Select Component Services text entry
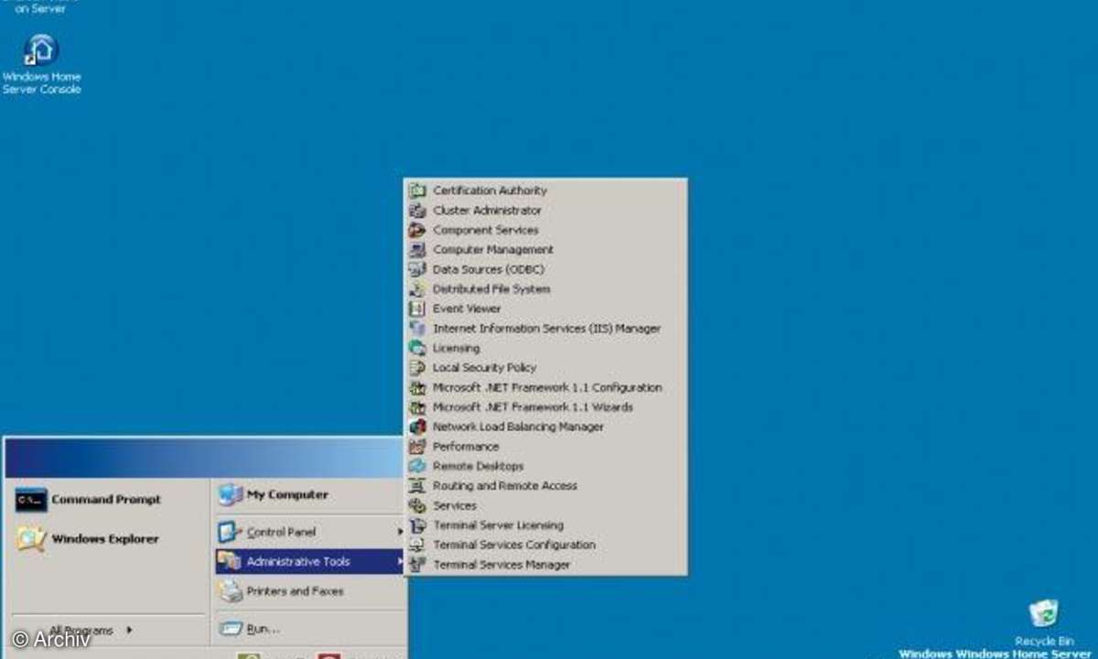Image resolution: width=1098 pixels, height=659 pixels. pyautogui.click(x=486, y=230)
